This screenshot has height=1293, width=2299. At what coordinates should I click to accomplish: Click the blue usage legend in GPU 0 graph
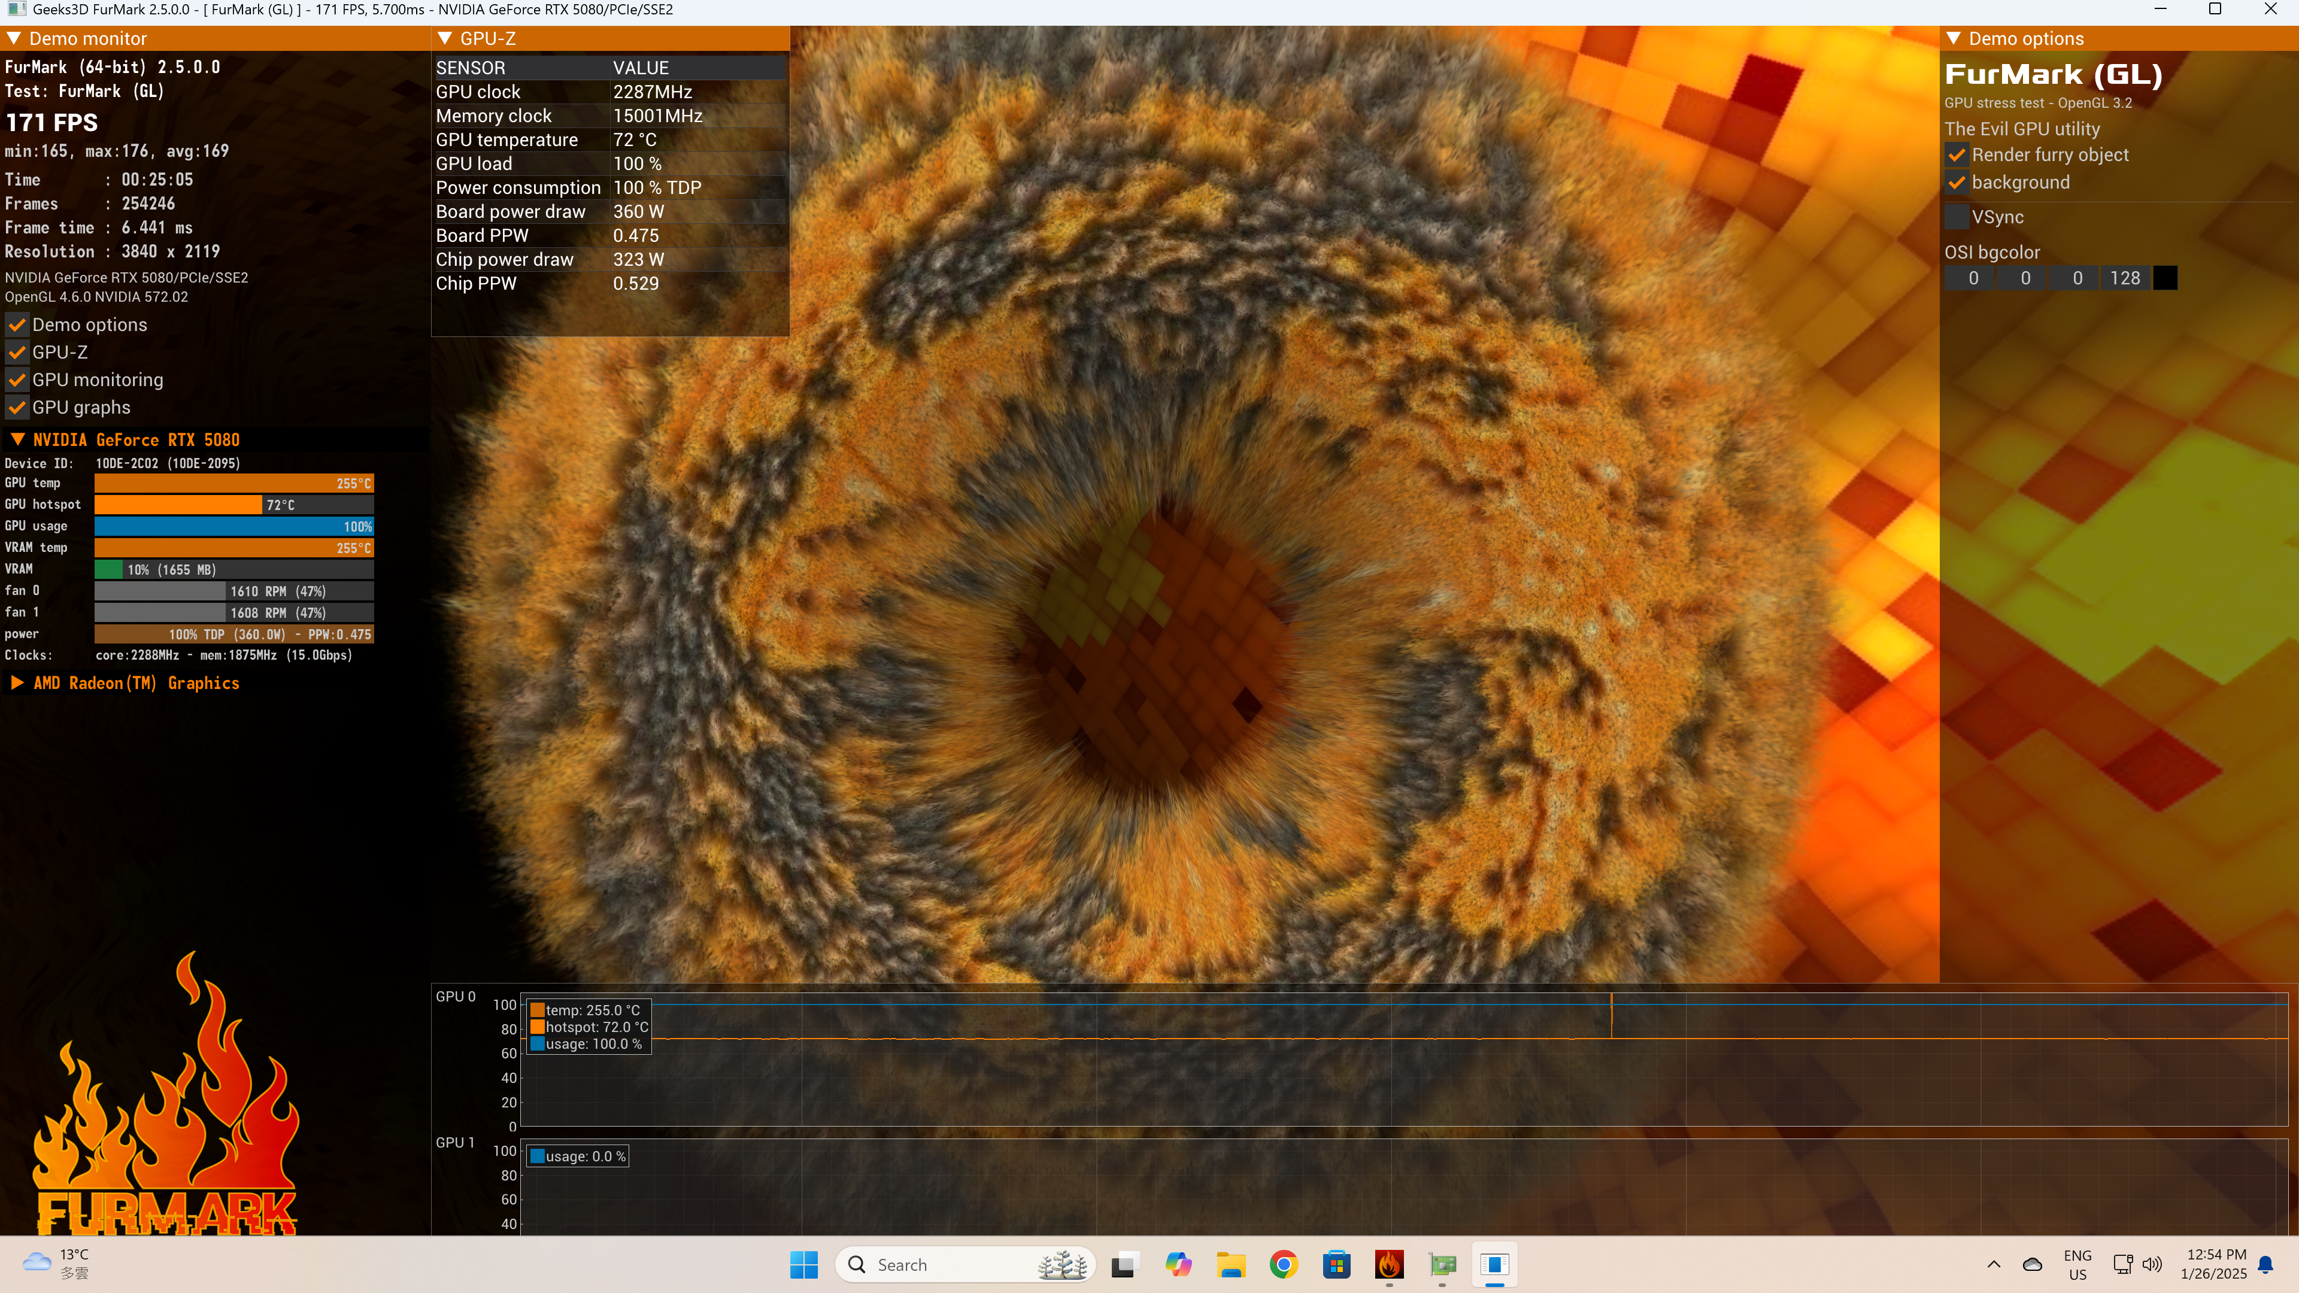[538, 1044]
